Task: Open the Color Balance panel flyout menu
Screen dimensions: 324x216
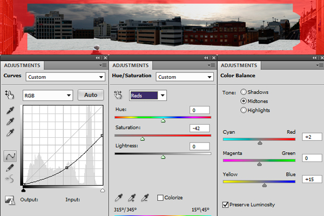Action: point(320,65)
